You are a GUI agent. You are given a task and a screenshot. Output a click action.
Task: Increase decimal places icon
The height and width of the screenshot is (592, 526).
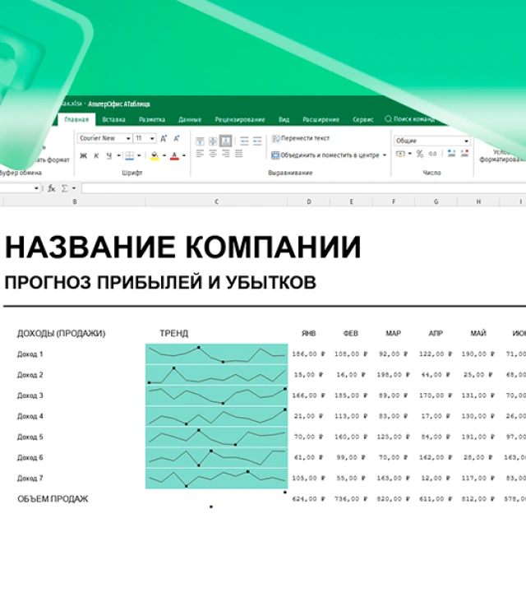click(452, 153)
